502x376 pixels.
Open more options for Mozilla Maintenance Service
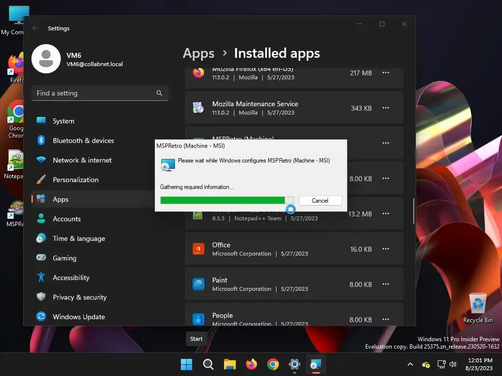point(386,108)
